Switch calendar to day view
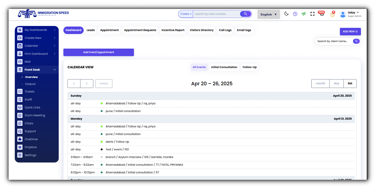377x189 pixels. 336,83
